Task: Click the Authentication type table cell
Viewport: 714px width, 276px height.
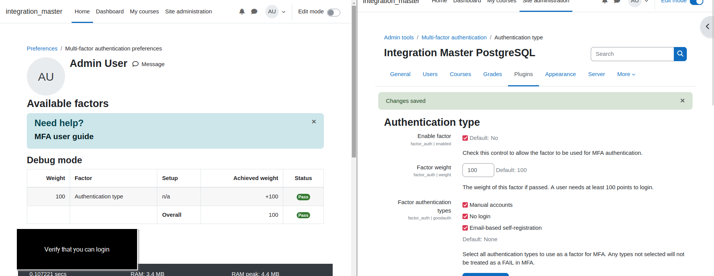Action: pyautogui.click(x=113, y=196)
